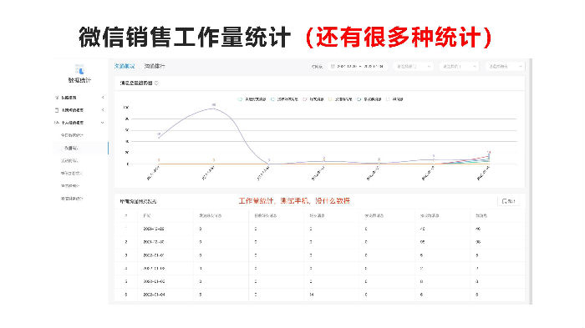Viewport: 585px width, 328px height.
Task: Click the second sidebar menu document icon
Action: click(57, 110)
